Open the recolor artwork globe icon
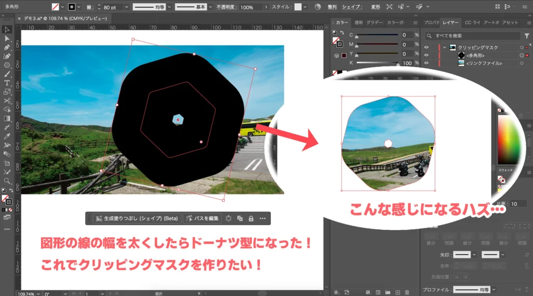Image resolution: width=533 pixels, height=296 pixels. point(318,7)
